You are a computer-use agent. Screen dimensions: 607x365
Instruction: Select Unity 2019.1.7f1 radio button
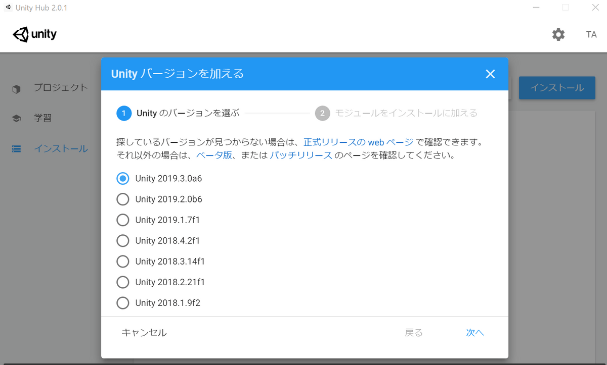123,220
